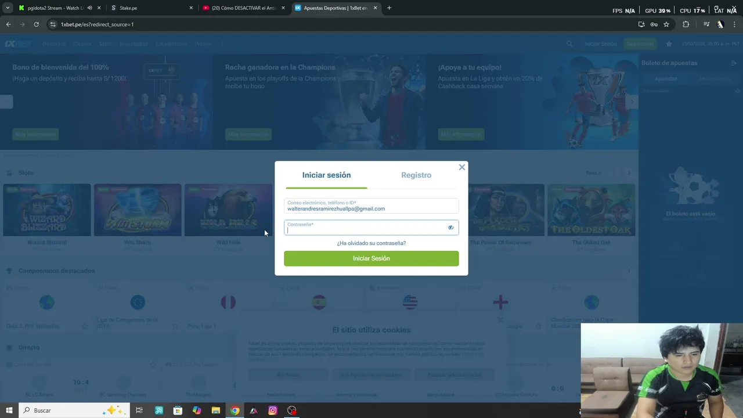Image resolution: width=743 pixels, height=418 pixels.
Task: Open the Casino menu item
Action: (82, 44)
